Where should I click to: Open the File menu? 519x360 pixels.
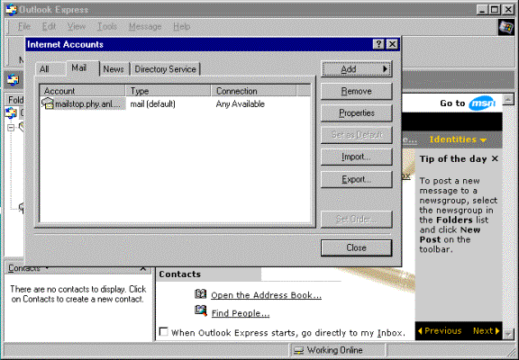click(x=24, y=26)
